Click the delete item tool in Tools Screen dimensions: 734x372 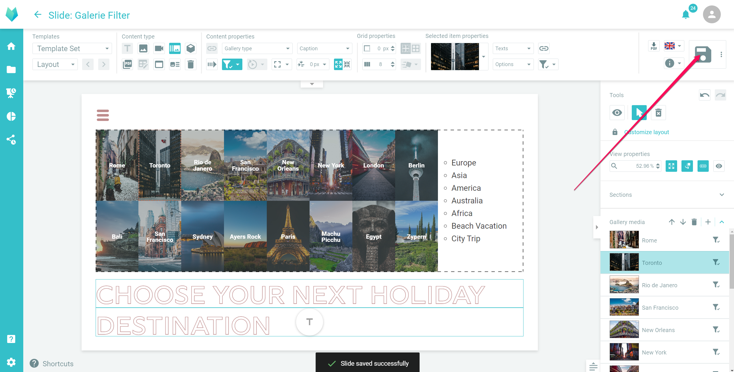coord(658,113)
